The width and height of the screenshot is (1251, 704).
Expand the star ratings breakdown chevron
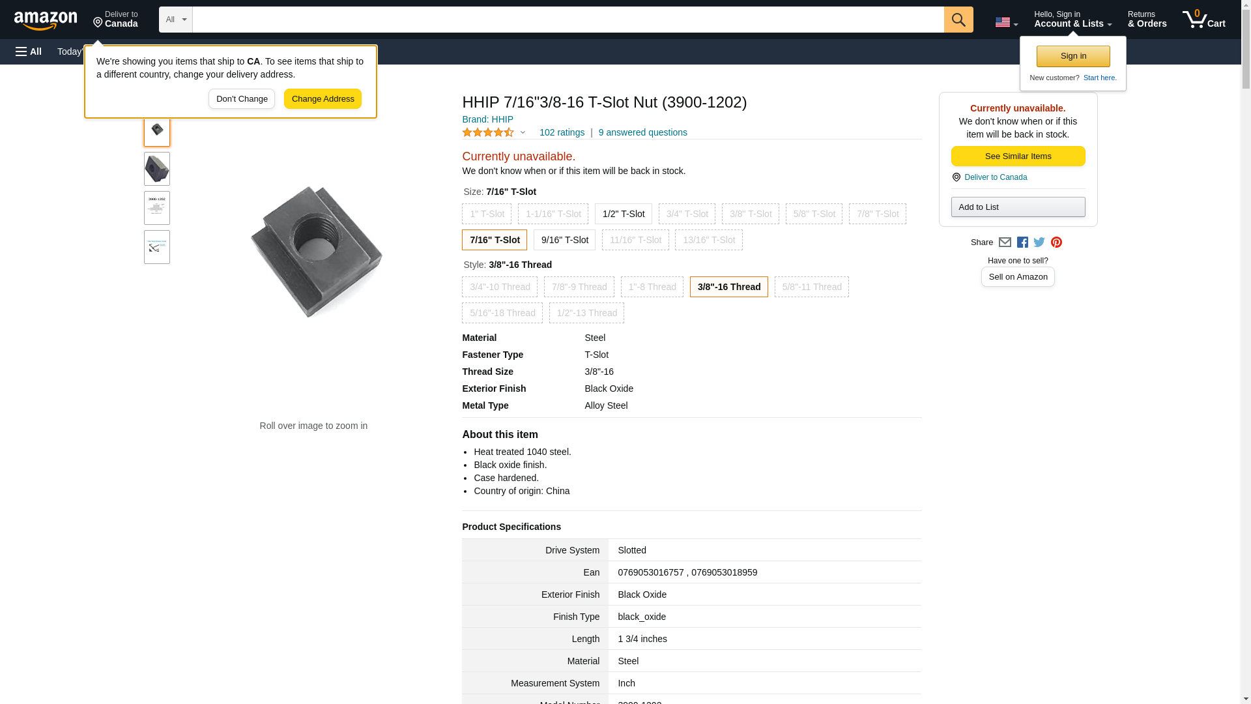coord(523,133)
